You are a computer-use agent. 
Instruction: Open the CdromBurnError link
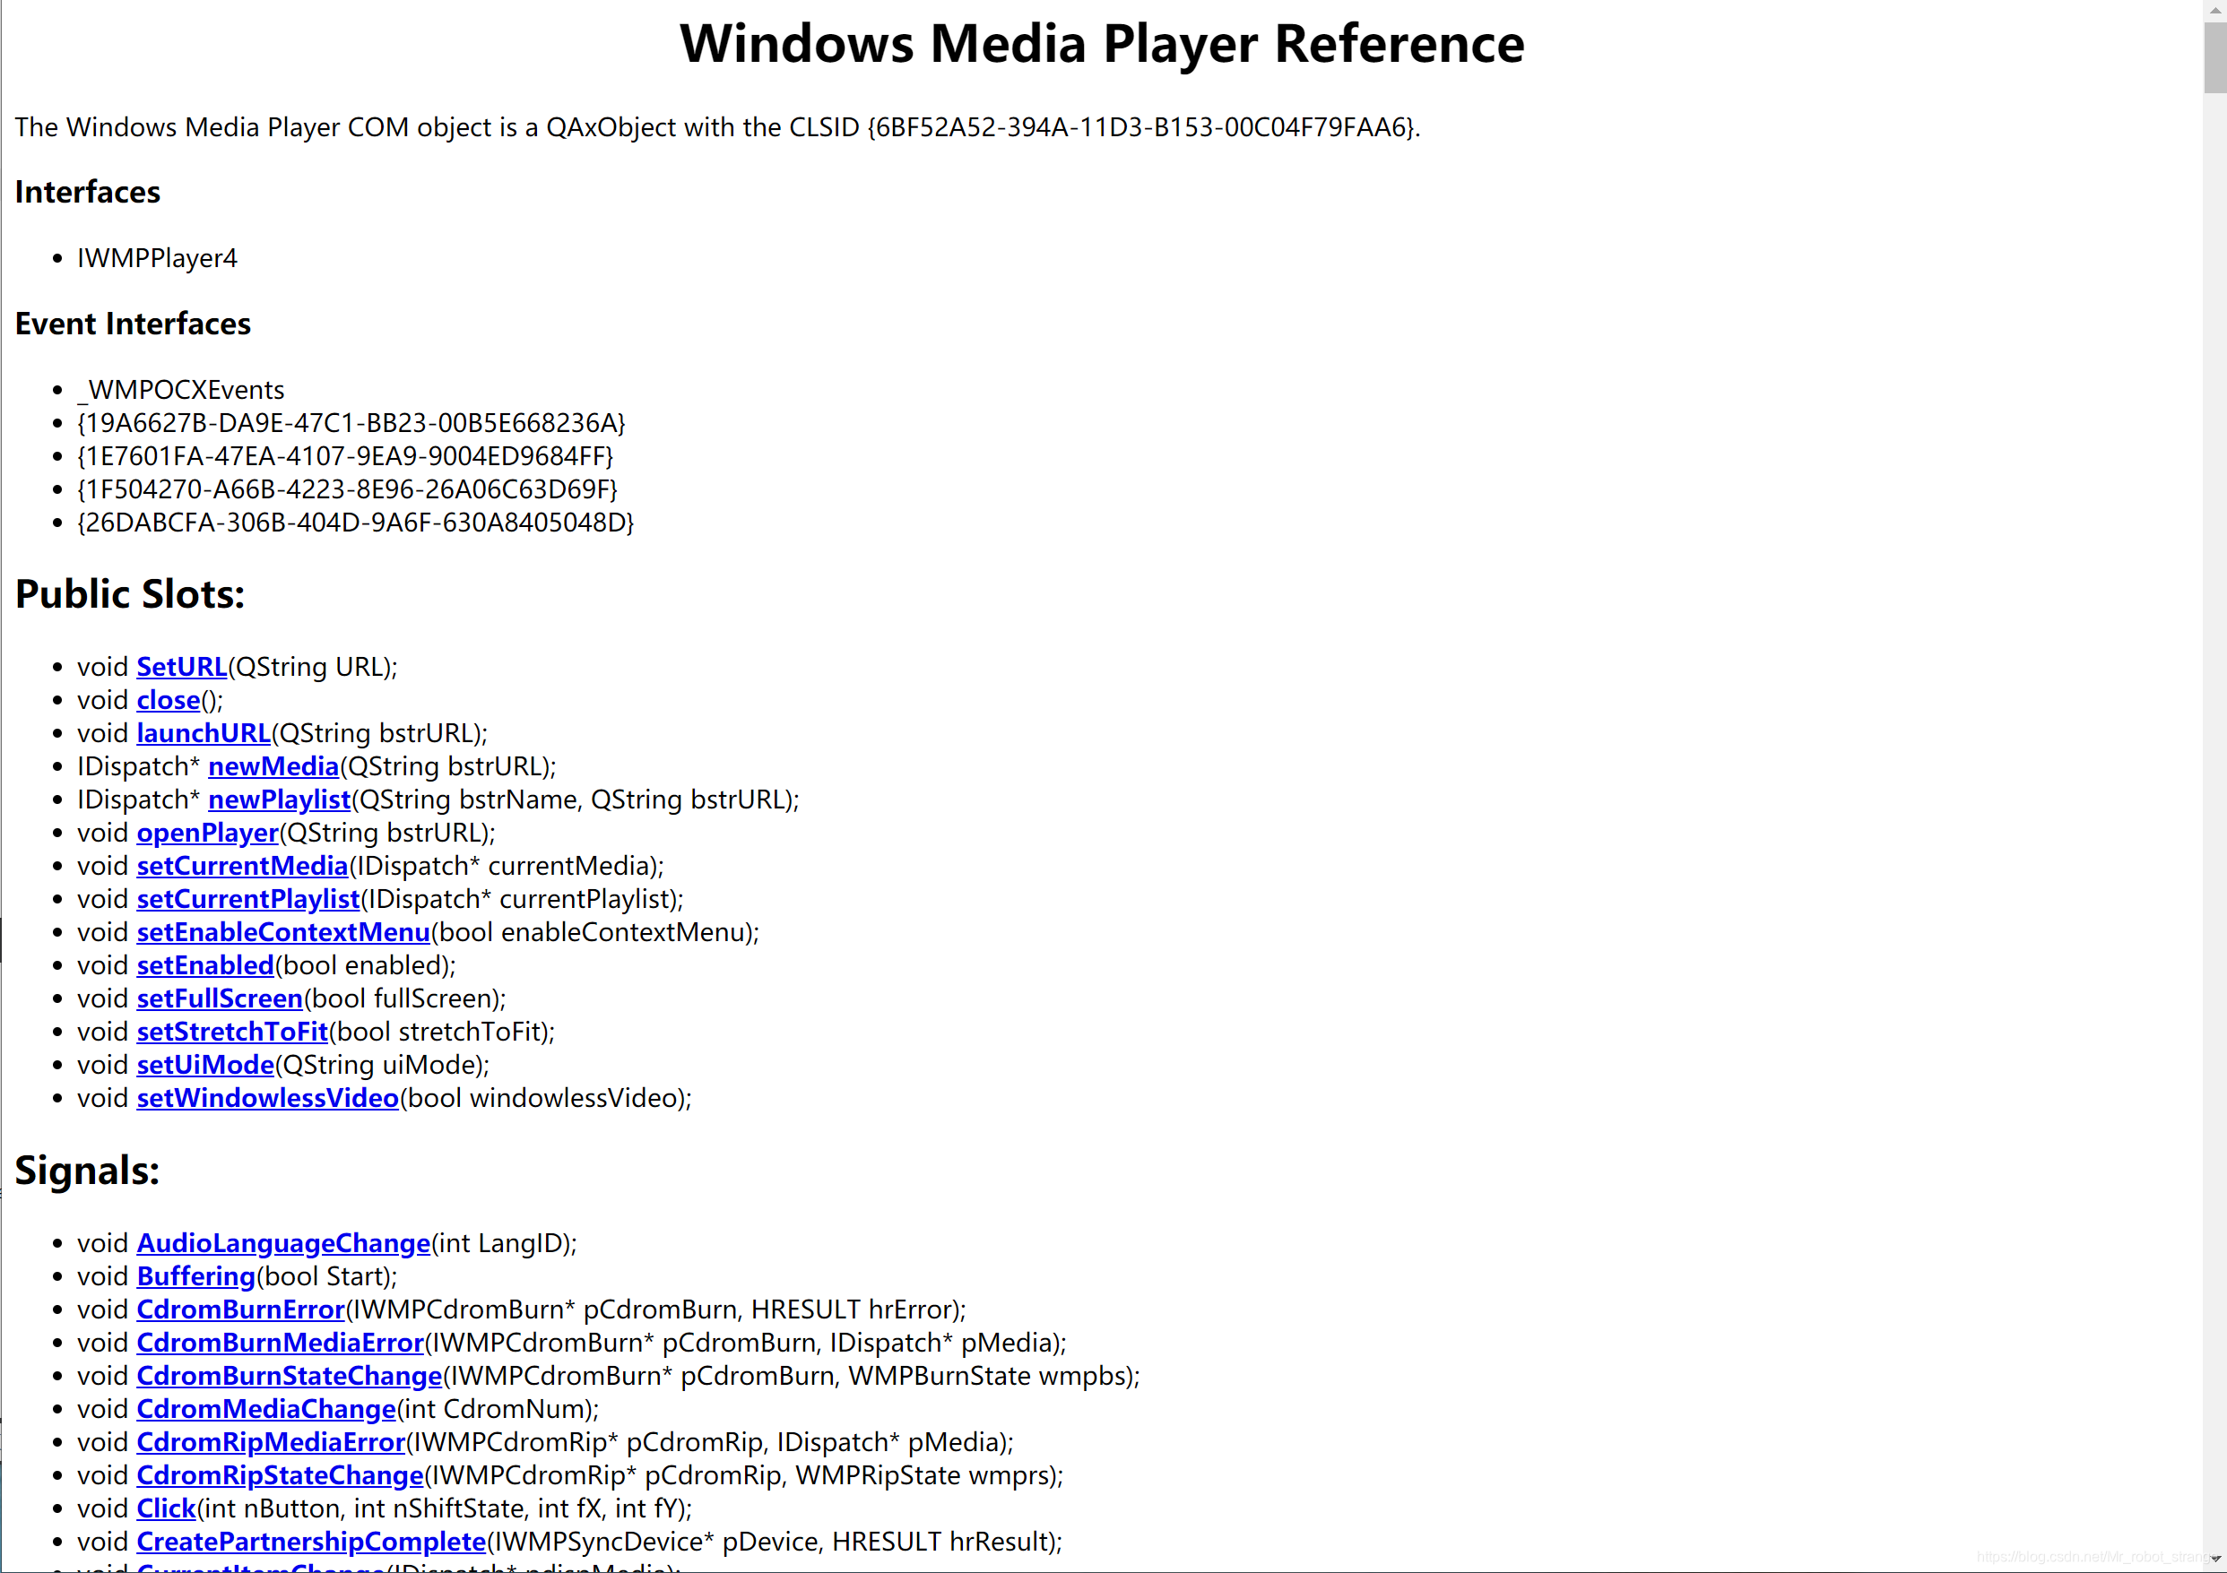pos(240,1309)
